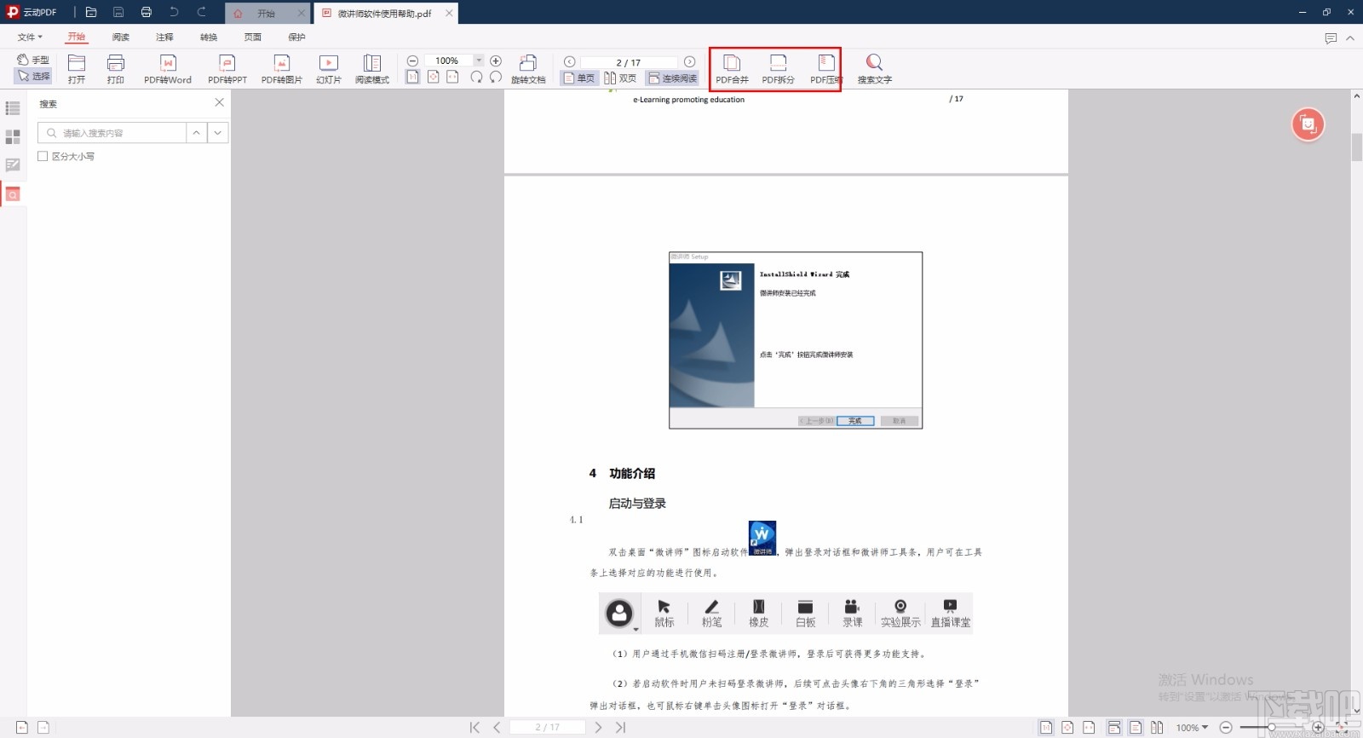The height and width of the screenshot is (738, 1363).
Task: Zoom in with ribbon plus button
Action: (x=496, y=61)
